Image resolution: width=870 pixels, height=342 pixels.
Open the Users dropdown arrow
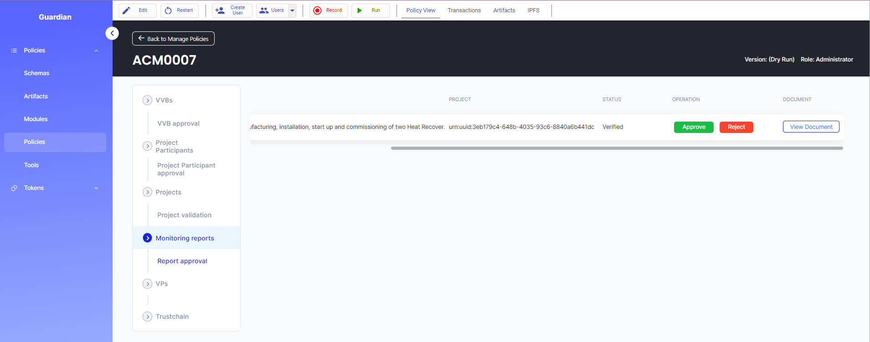pyautogui.click(x=292, y=10)
